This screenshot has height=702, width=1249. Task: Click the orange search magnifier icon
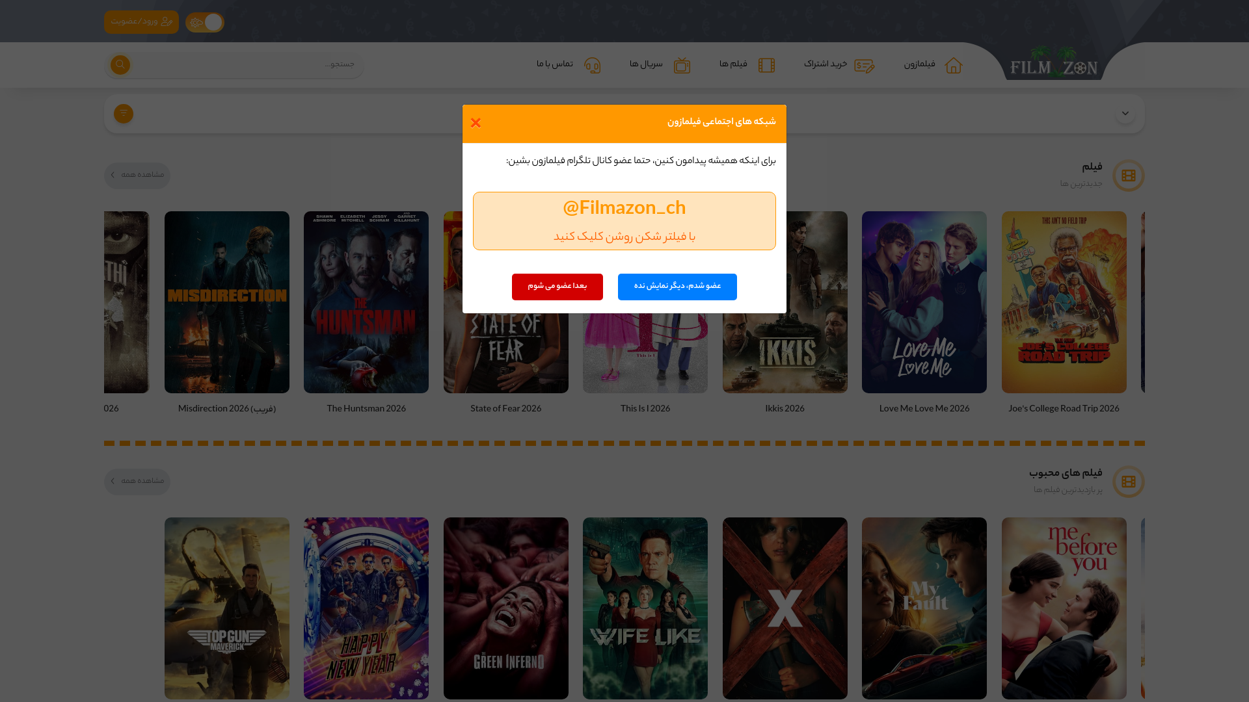(120, 65)
